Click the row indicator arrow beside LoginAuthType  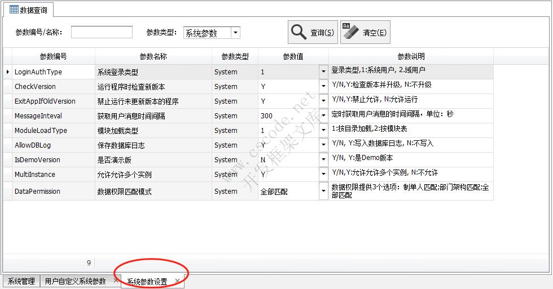(7, 72)
